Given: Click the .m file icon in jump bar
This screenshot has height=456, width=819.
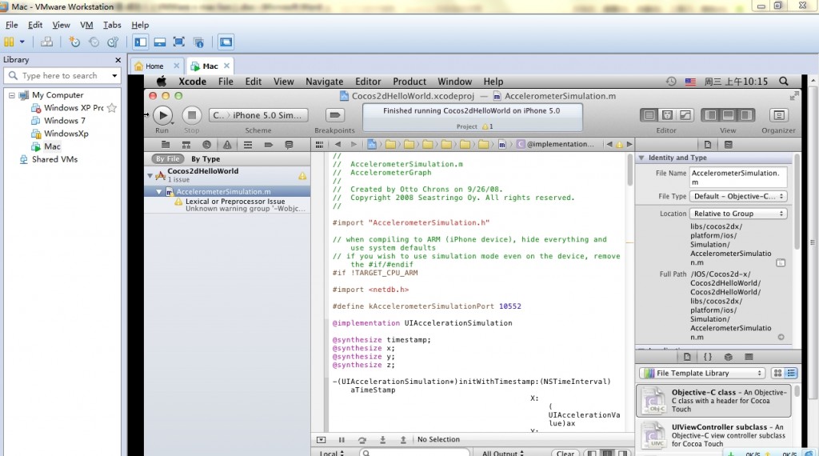Looking at the screenshot, I should pos(501,145).
